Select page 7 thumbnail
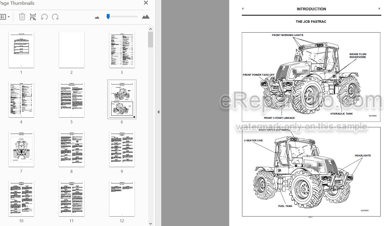This screenshot has height=226, width=384. tap(21, 149)
